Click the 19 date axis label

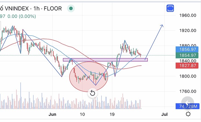tap(112, 114)
